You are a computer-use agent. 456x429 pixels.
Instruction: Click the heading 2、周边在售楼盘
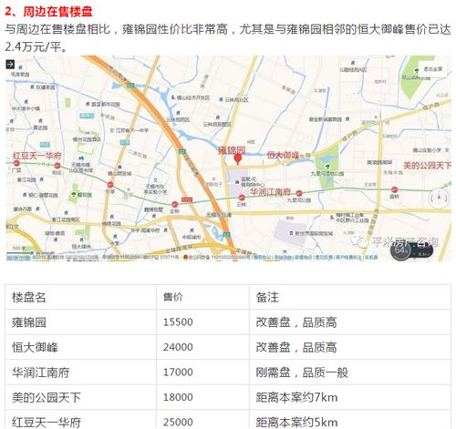48,12
